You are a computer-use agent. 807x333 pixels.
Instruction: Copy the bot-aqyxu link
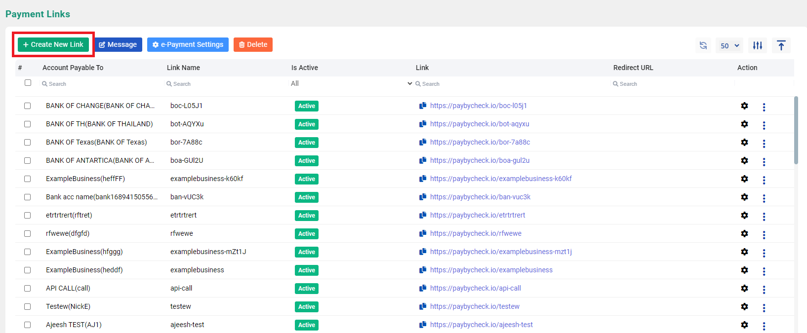(x=423, y=124)
